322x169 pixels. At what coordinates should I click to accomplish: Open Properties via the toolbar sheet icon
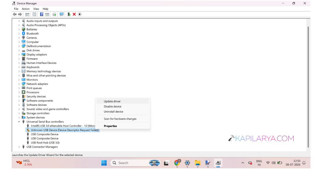pos(34,14)
